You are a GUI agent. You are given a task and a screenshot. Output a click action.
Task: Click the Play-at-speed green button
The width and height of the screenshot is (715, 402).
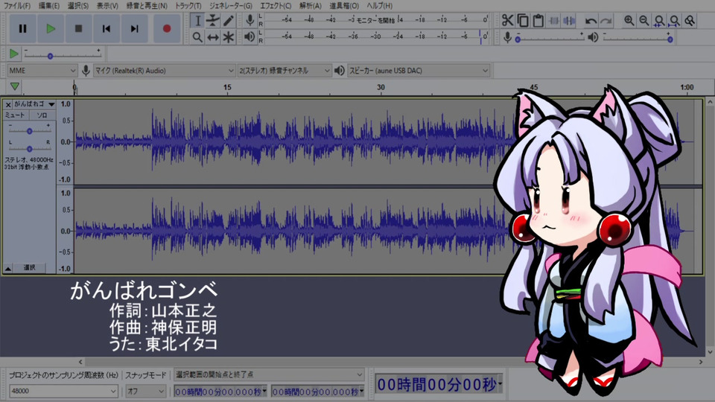point(13,54)
